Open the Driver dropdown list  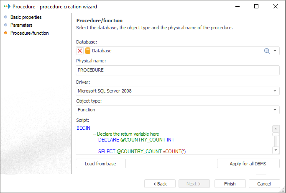(275, 91)
